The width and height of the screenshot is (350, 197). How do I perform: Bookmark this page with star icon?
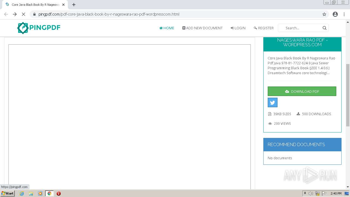coord(324,14)
